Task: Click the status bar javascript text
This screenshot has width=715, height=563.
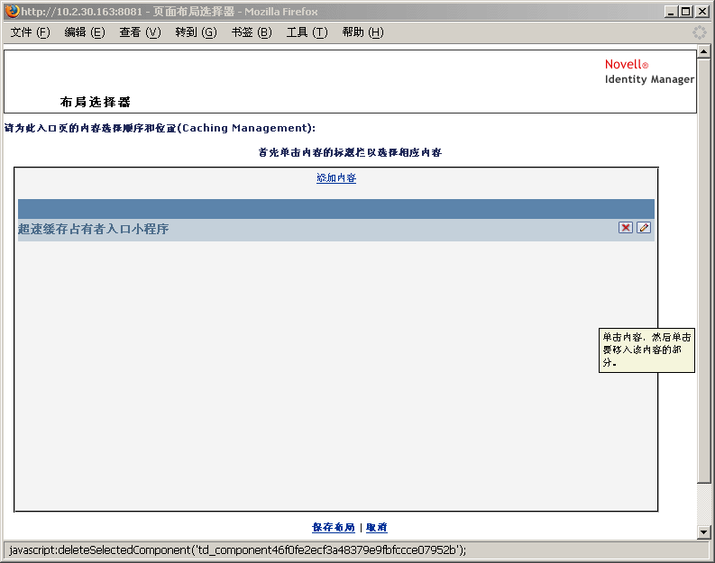Action: (237, 550)
